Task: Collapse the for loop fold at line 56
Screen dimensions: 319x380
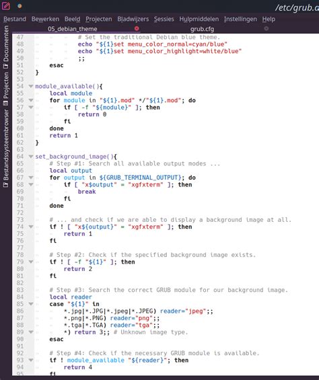Action: (31, 100)
